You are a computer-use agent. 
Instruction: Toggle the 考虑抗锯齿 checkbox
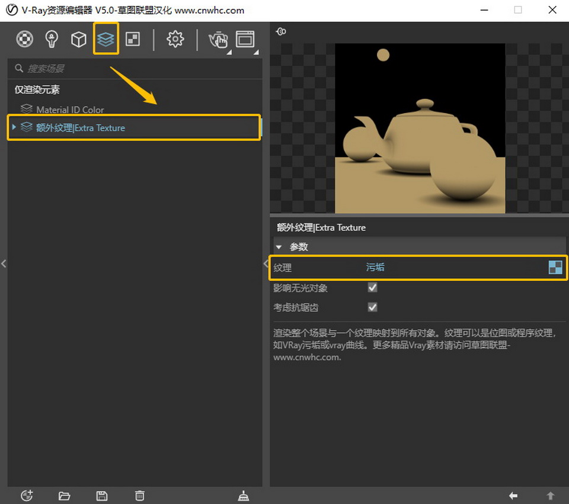[373, 307]
